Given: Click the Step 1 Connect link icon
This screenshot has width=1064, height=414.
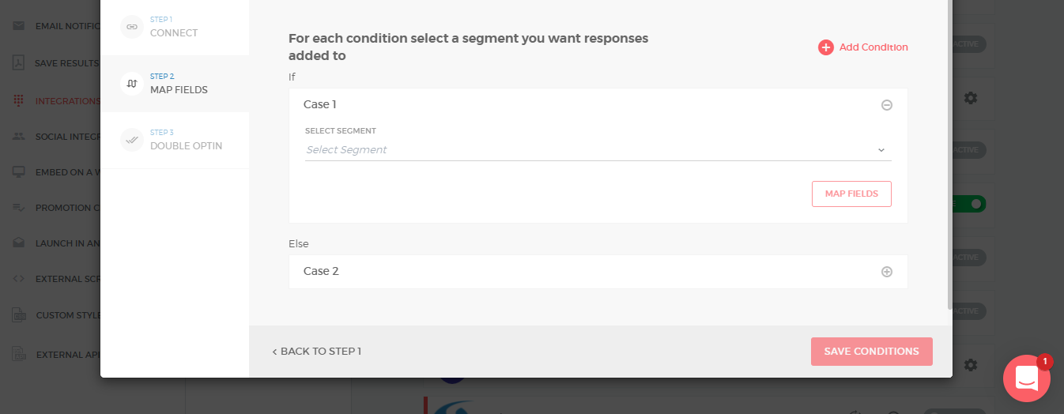Looking at the screenshot, I should (x=131, y=27).
